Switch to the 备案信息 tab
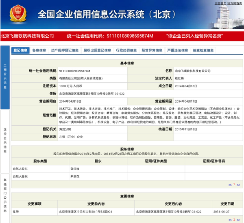 pyautogui.click(x=39, y=51)
